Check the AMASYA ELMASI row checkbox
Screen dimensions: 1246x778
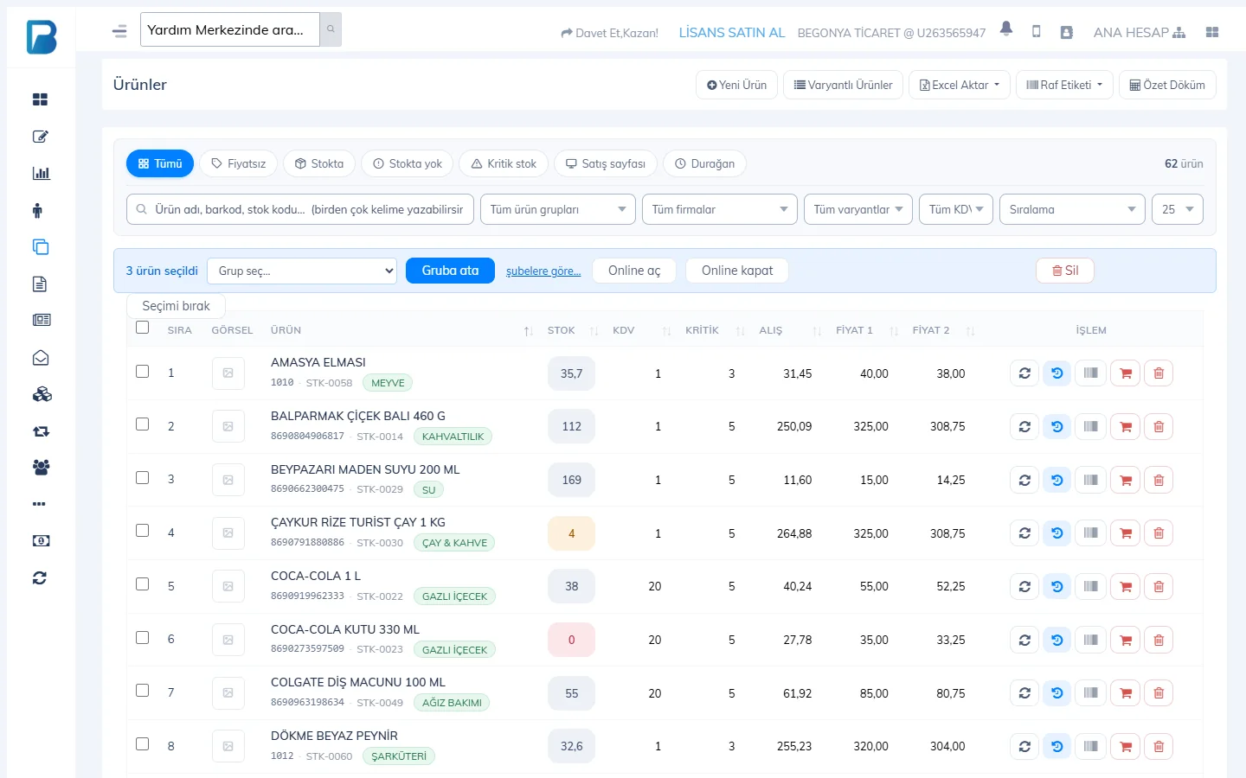point(143,371)
